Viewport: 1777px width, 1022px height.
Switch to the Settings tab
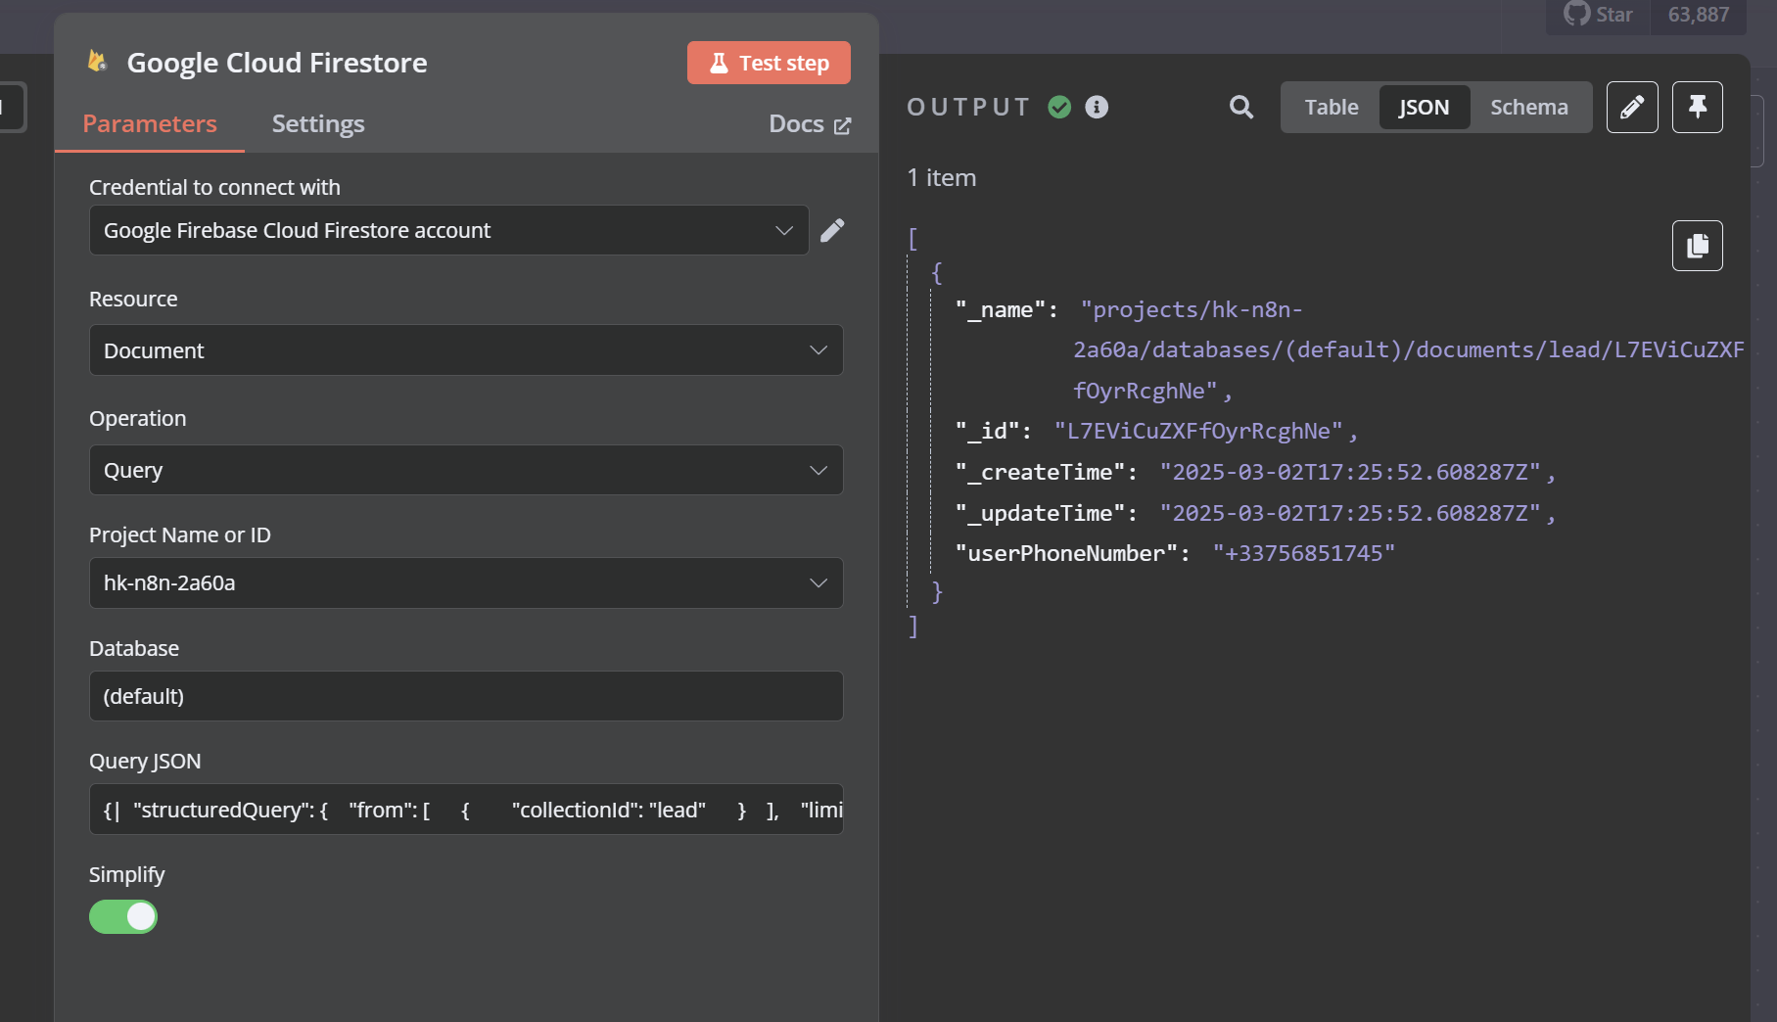click(x=317, y=123)
